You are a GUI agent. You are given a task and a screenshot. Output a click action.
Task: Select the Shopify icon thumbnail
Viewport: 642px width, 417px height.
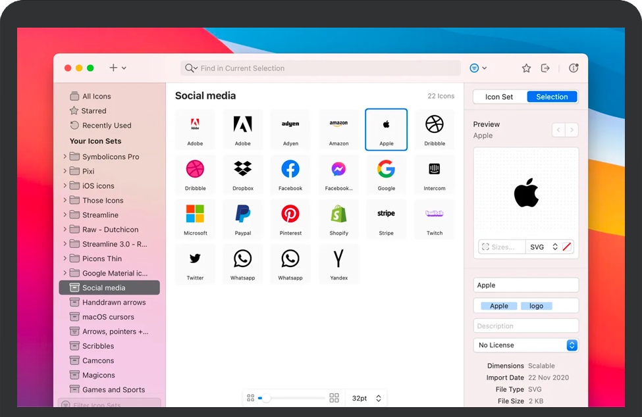tap(338, 218)
